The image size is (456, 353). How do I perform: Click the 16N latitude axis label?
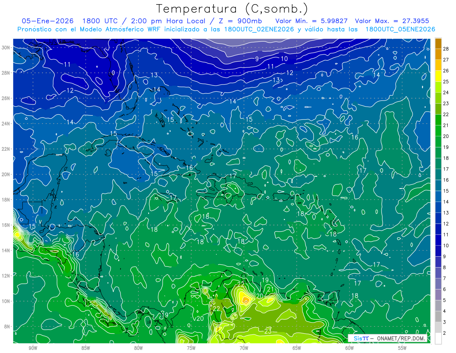pos(6,225)
